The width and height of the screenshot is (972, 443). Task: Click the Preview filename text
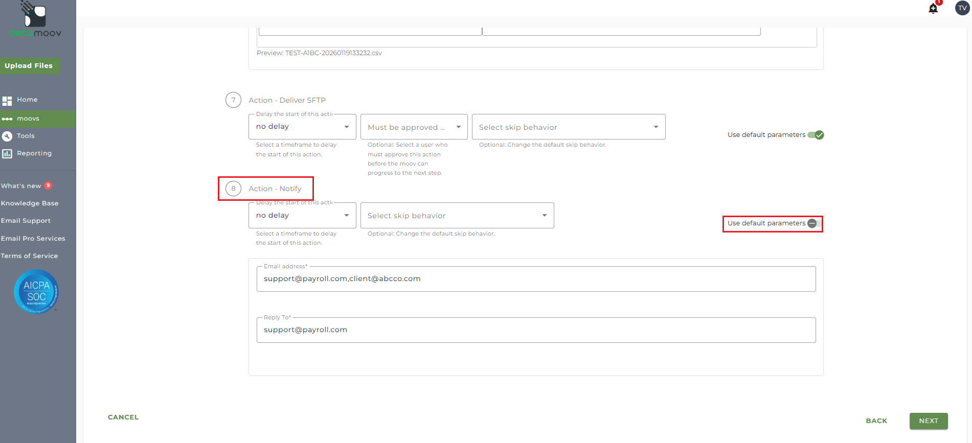click(x=319, y=53)
